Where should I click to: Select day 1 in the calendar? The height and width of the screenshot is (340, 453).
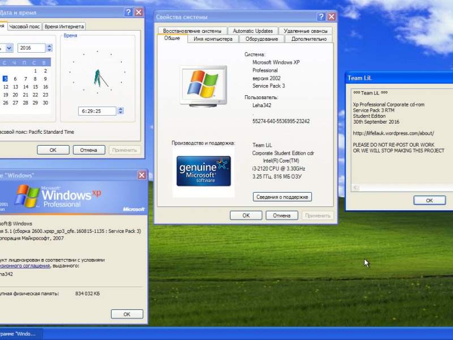click(x=35, y=71)
